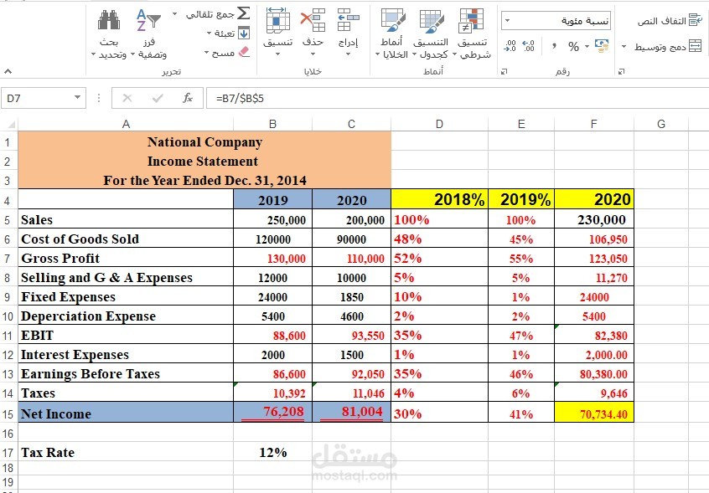Screen dimensions: 709x493
Task: Select column G header
Action: click(x=661, y=124)
